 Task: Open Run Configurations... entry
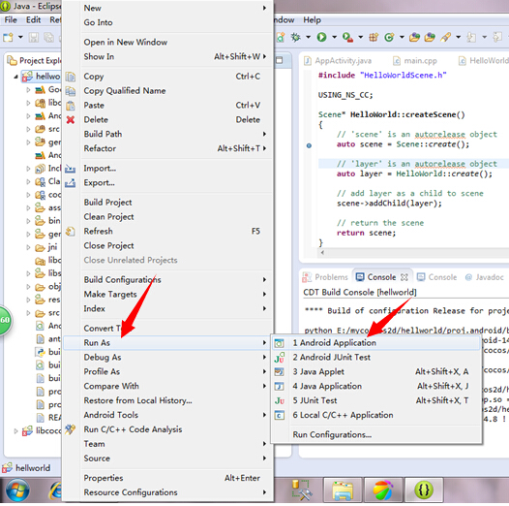click(x=376, y=435)
